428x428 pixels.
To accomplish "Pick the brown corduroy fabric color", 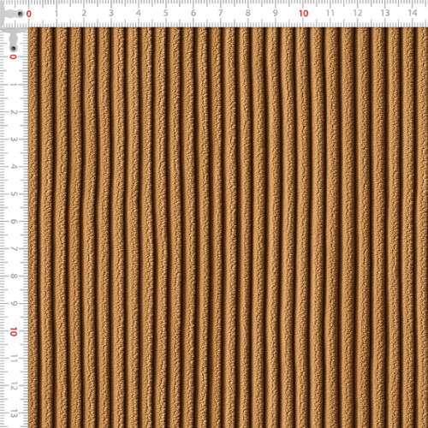I will [229, 229].
